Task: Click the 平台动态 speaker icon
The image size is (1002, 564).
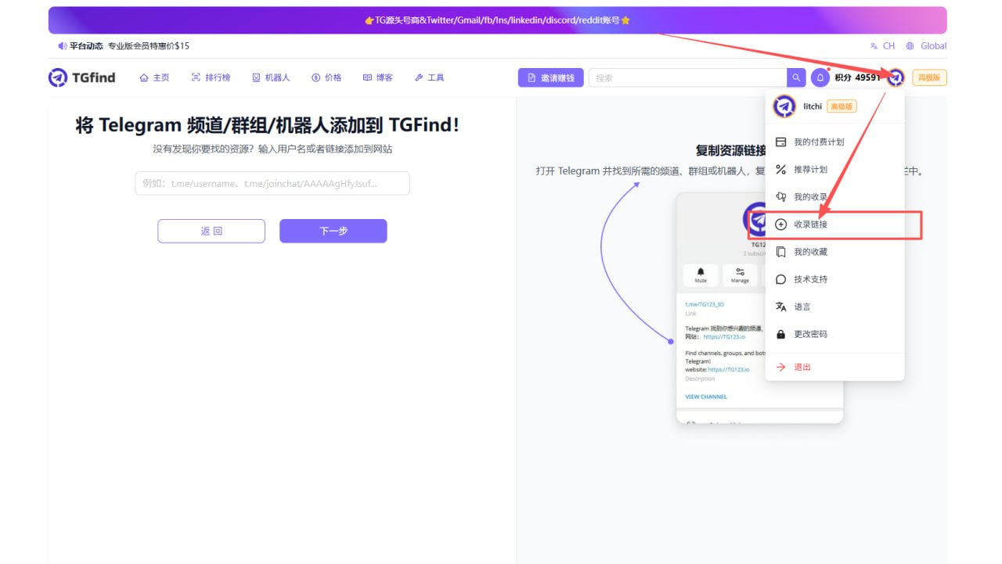Action: (x=63, y=46)
